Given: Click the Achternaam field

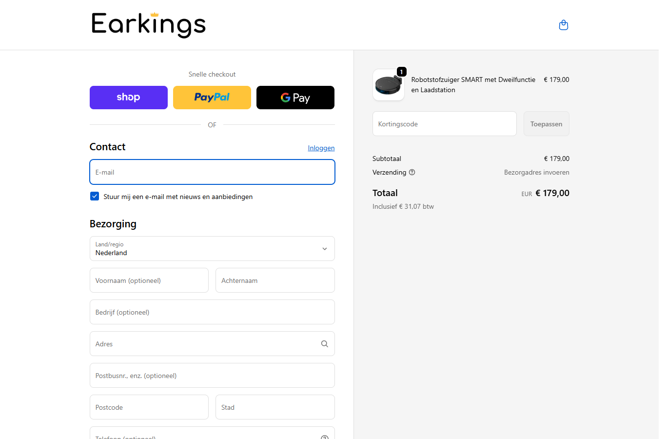Looking at the screenshot, I should 275,280.
